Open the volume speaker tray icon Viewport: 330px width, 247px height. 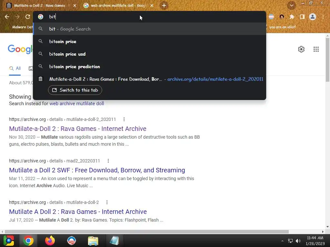298,241
